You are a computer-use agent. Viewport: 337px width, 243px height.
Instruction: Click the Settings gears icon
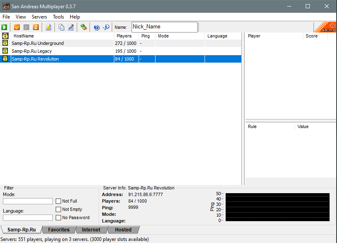pyautogui.click(x=84, y=27)
